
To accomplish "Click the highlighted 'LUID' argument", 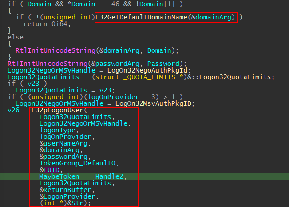I will click(x=51, y=170).
